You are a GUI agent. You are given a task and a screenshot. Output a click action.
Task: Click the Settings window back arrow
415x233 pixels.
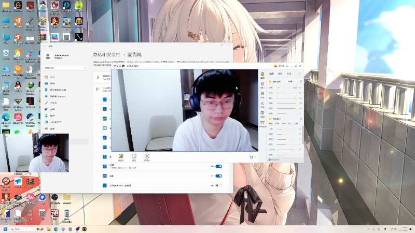click(x=44, y=46)
